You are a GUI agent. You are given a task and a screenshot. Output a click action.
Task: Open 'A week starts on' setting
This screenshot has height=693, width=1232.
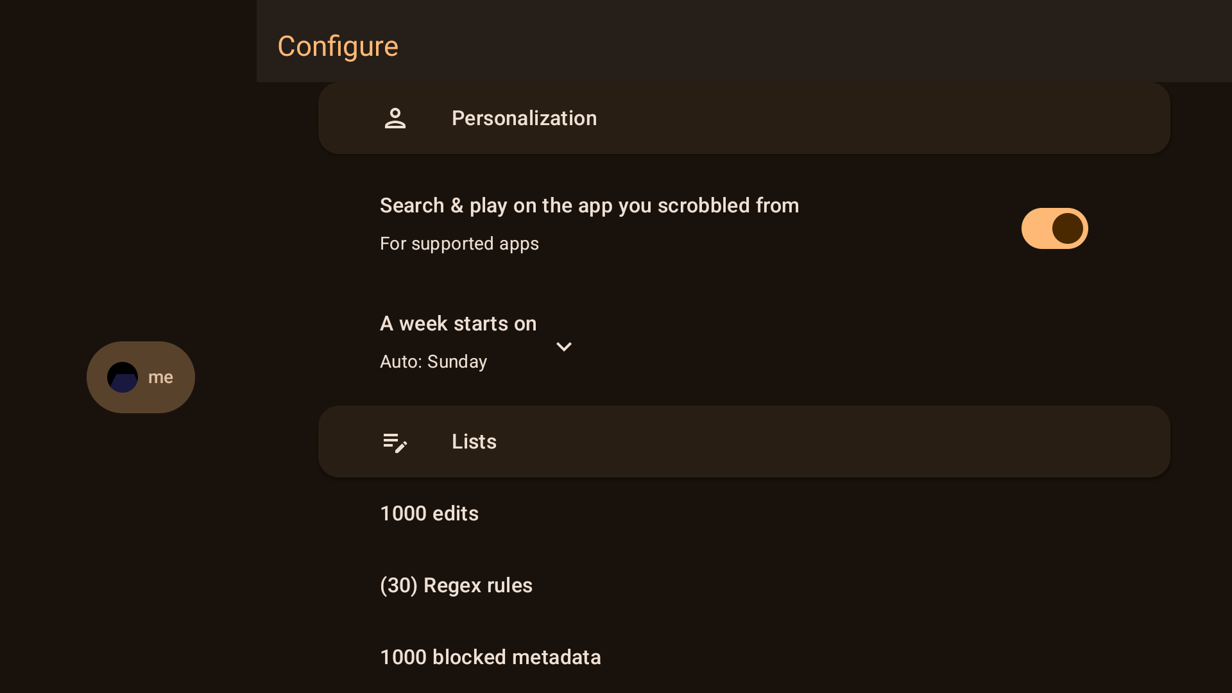coord(458,324)
